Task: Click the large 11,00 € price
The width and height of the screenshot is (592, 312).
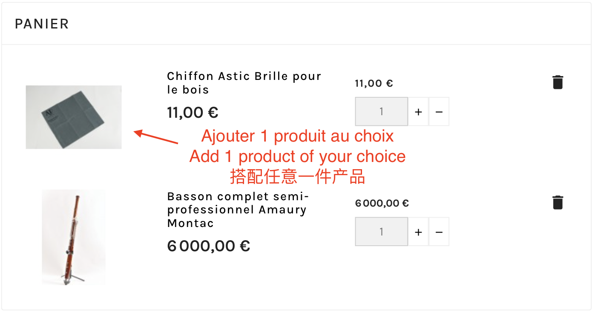Action: [193, 113]
